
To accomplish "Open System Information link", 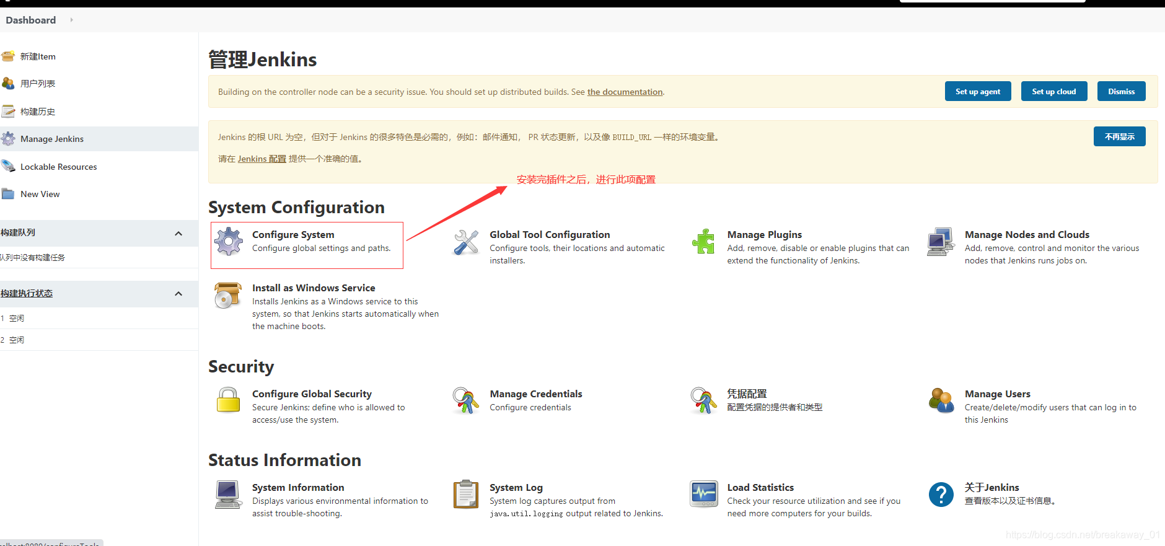I will 298,487.
